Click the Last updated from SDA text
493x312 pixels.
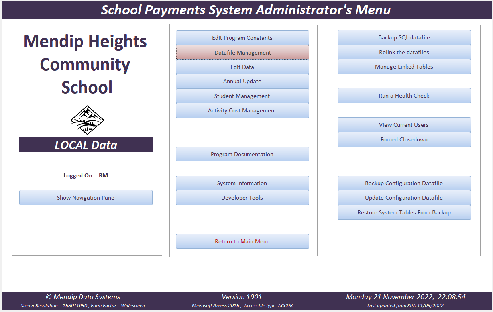(x=405, y=306)
